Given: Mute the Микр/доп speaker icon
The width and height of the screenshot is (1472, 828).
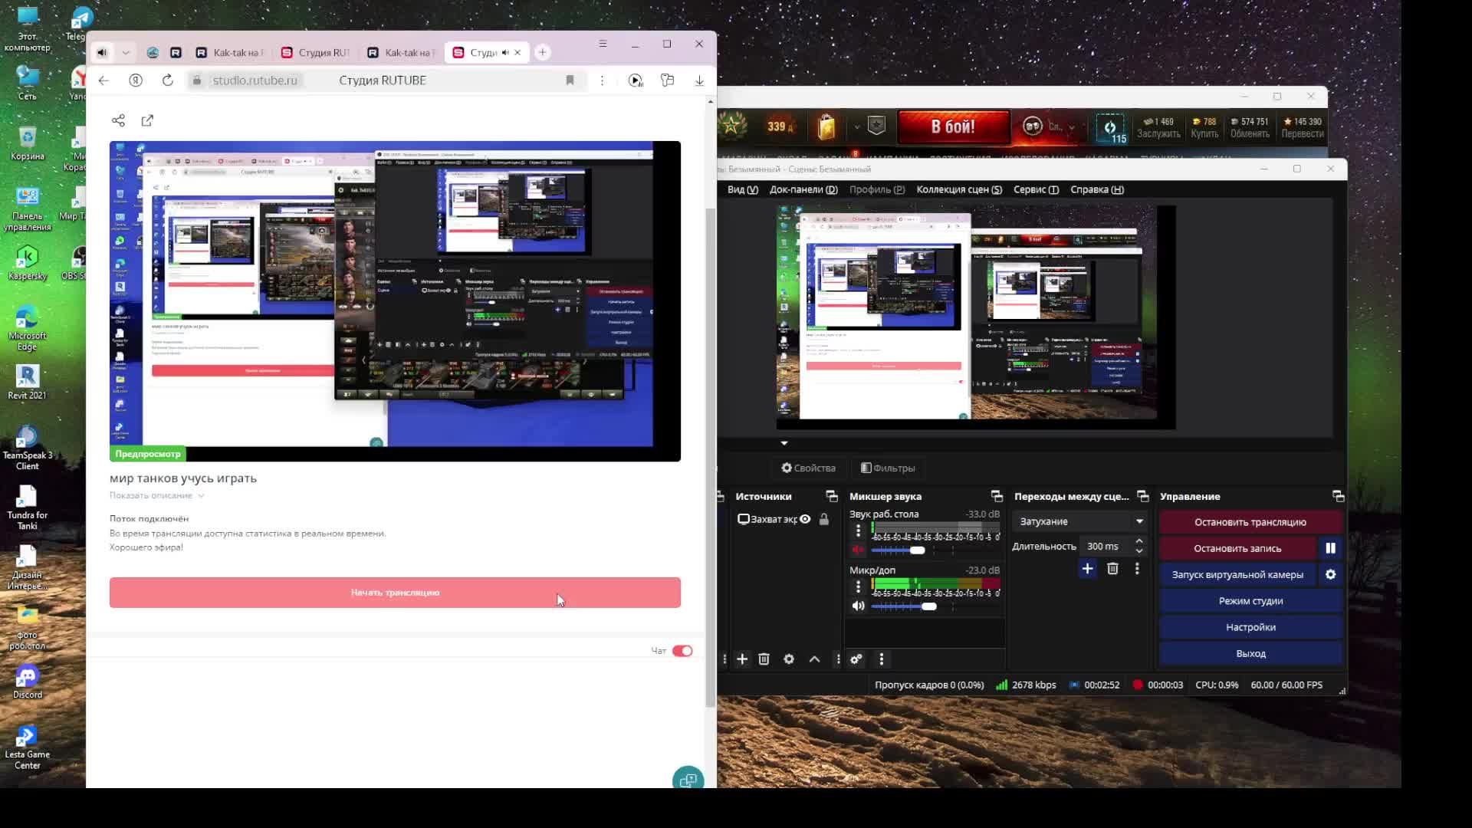Looking at the screenshot, I should [x=858, y=606].
